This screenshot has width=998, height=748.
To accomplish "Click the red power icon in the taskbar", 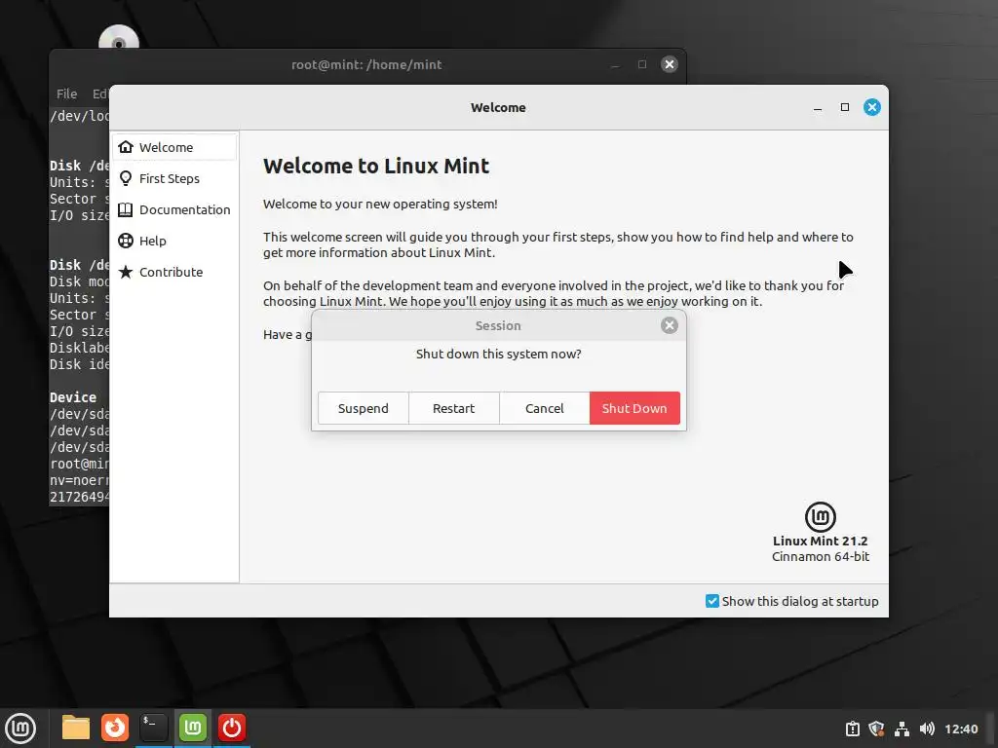I will 232,728.
